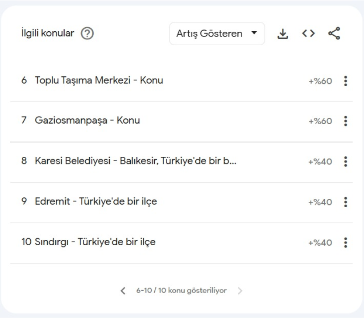Click the help icon beside İlgili konular
364x318 pixels.
click(x=87, y=34)
